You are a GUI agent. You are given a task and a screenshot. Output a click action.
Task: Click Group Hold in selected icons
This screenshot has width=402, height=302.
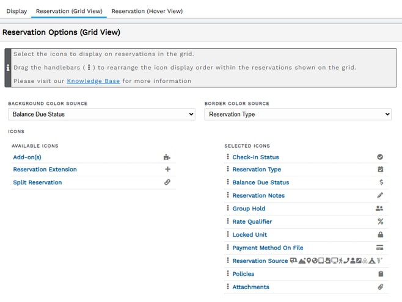tap(249, 209)
